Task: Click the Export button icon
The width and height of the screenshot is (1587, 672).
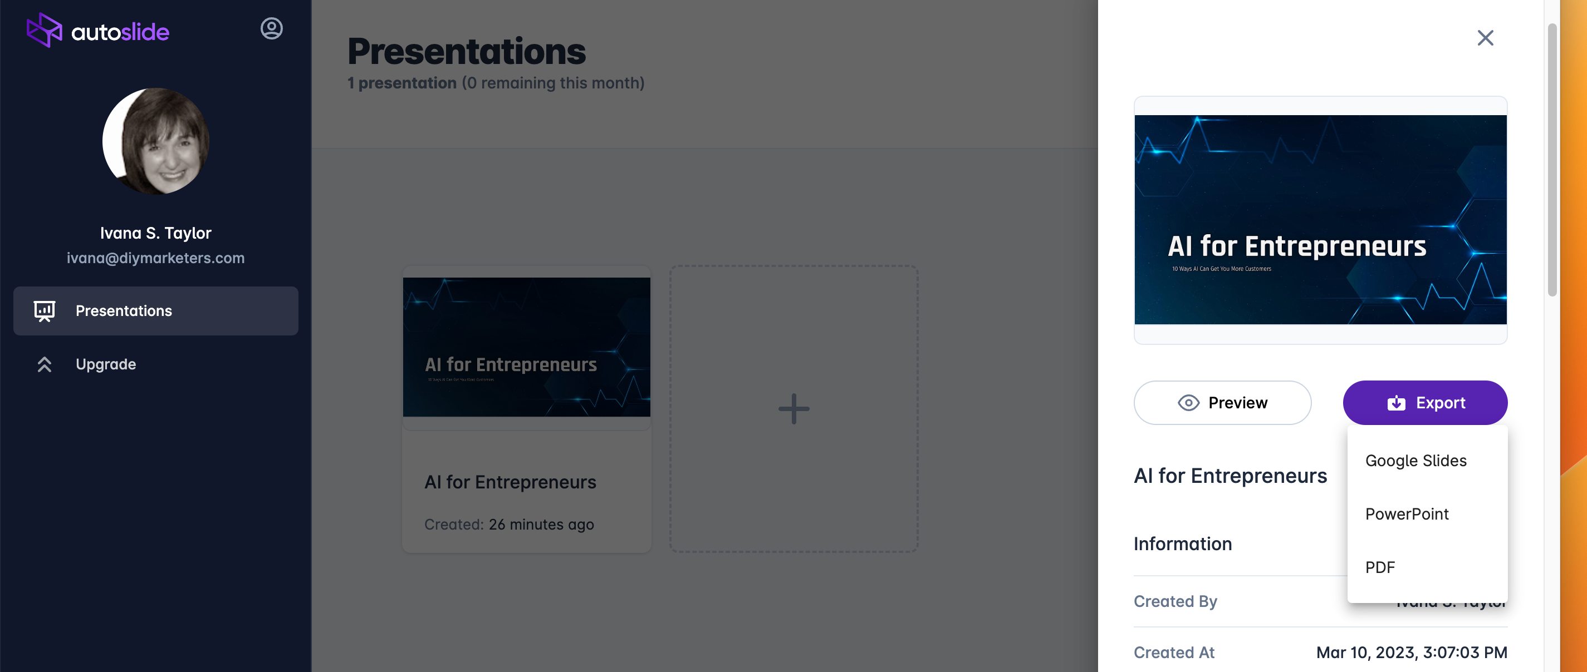Action: click(x=1395, y=402)
